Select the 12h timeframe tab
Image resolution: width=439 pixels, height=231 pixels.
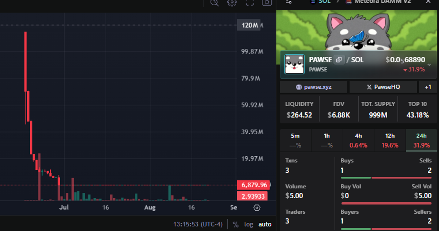(390, 141)
